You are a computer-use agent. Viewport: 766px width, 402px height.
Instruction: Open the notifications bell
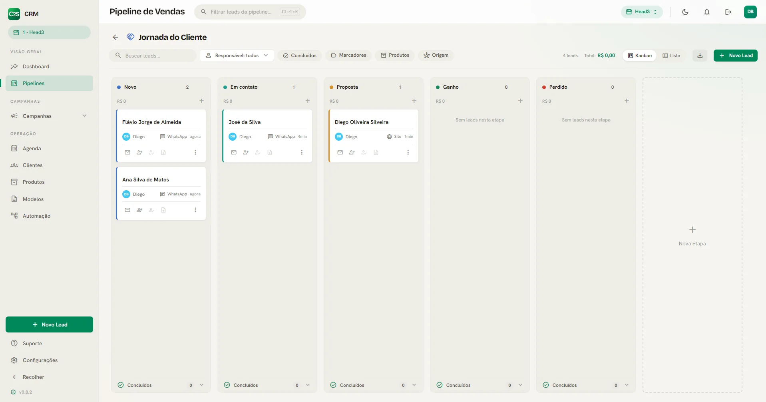(x=707, y=12)
